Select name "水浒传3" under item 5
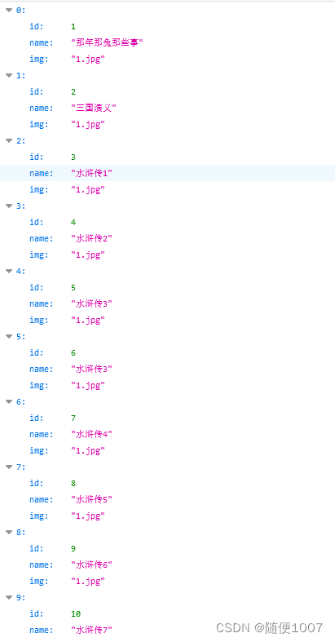This screenshot has height=642, width=335. pos(91,369)
